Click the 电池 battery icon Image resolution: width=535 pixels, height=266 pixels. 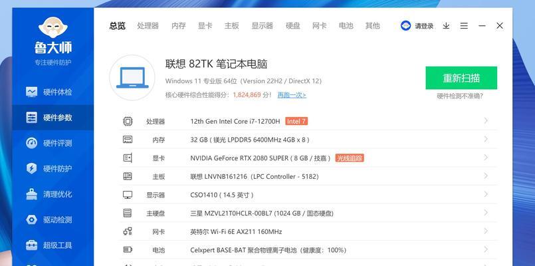point(128,250)
